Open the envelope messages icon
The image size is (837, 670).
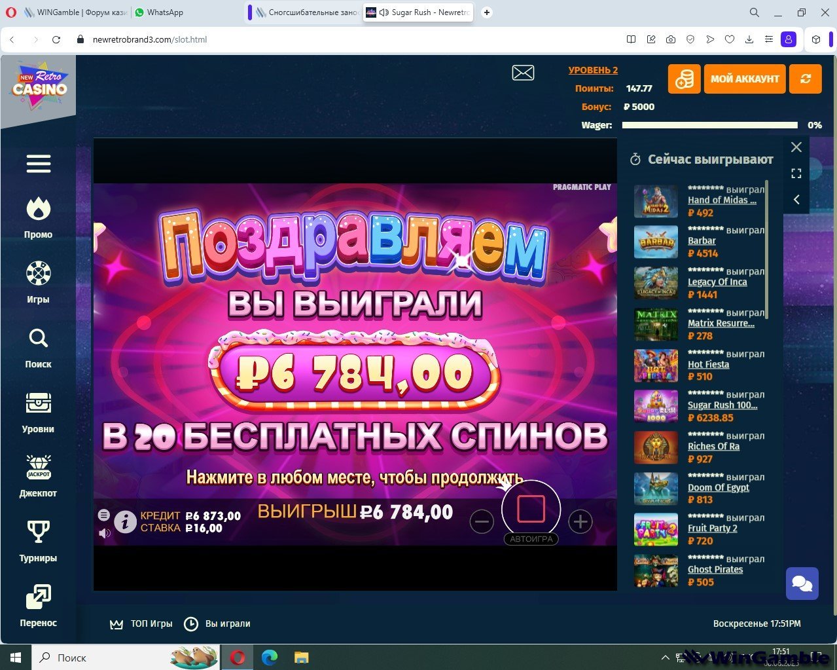point(523,73)
